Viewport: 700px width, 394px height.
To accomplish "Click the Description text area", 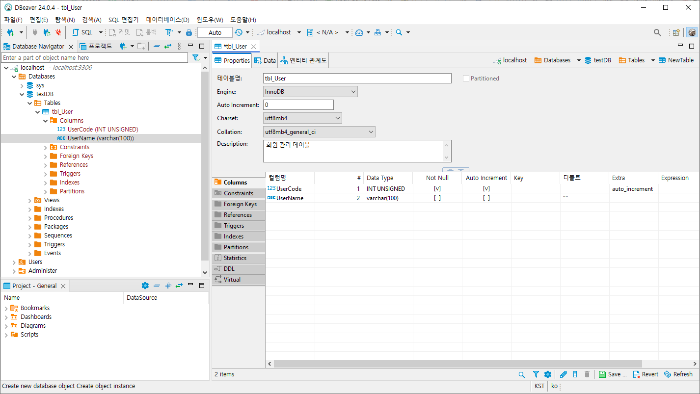I will (357, 151).
